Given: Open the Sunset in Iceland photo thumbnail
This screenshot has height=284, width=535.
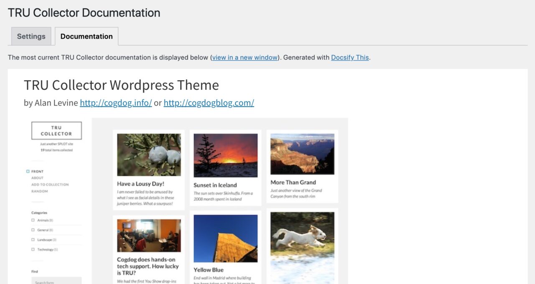Looking at the screenshot, I should tap(226, 155).
